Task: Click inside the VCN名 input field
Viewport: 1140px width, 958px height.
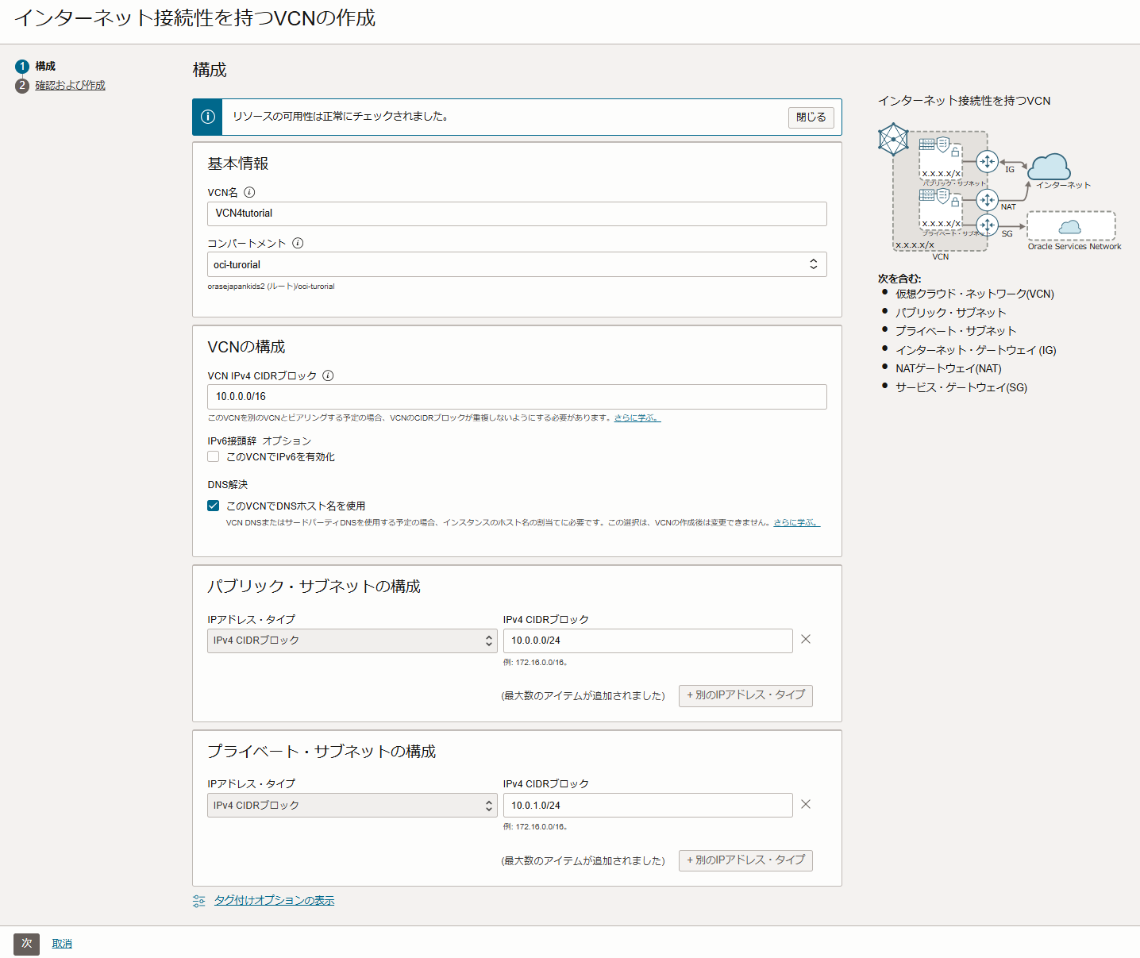Action: 517,214
